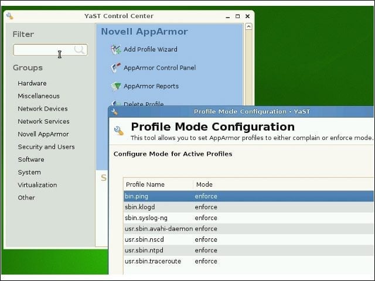The height and width of the screenshot is (281, 375).
Task: Click the enforce mode cell for sbin.klogd
Action: click(x=206, y=207)
